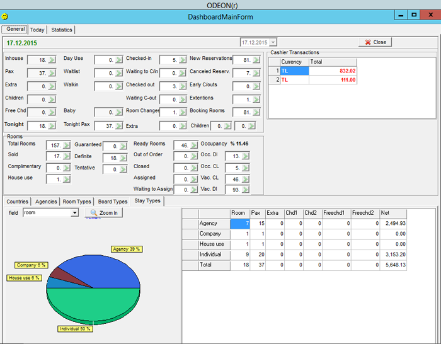Image resolution: width=441 pixels, height=344 pixels.
Task: Click arrow beside Vac. DI
Action: coord(246,190)
